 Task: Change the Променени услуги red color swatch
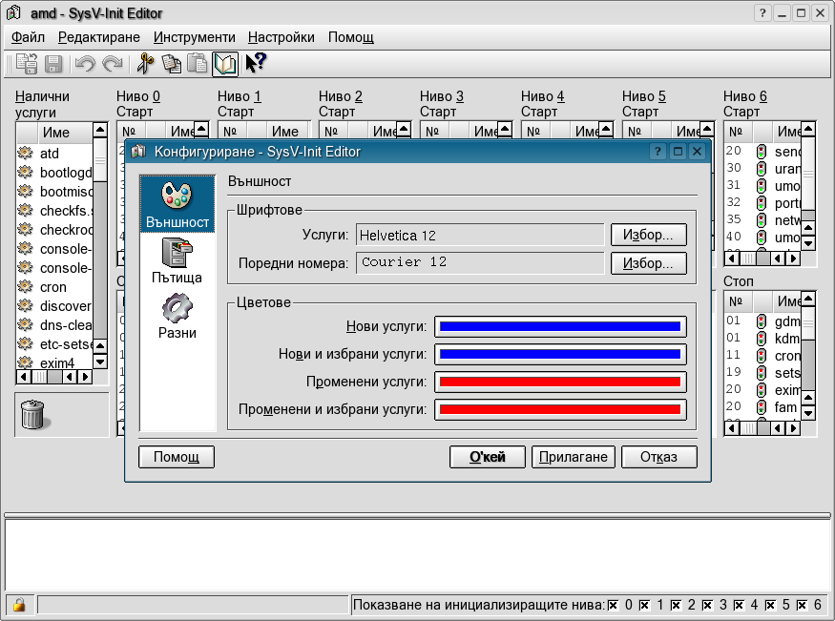pyautogui.click(x=560, y=382)
